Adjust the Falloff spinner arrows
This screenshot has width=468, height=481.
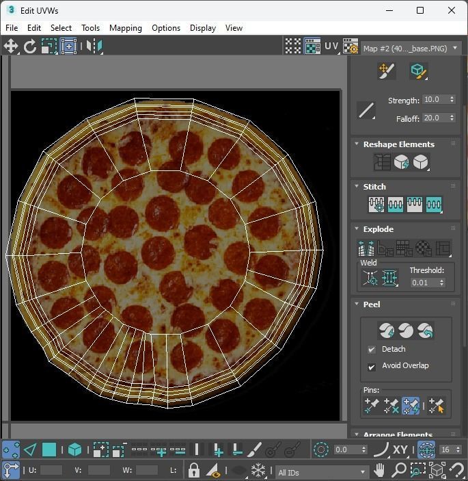(452, 118)
